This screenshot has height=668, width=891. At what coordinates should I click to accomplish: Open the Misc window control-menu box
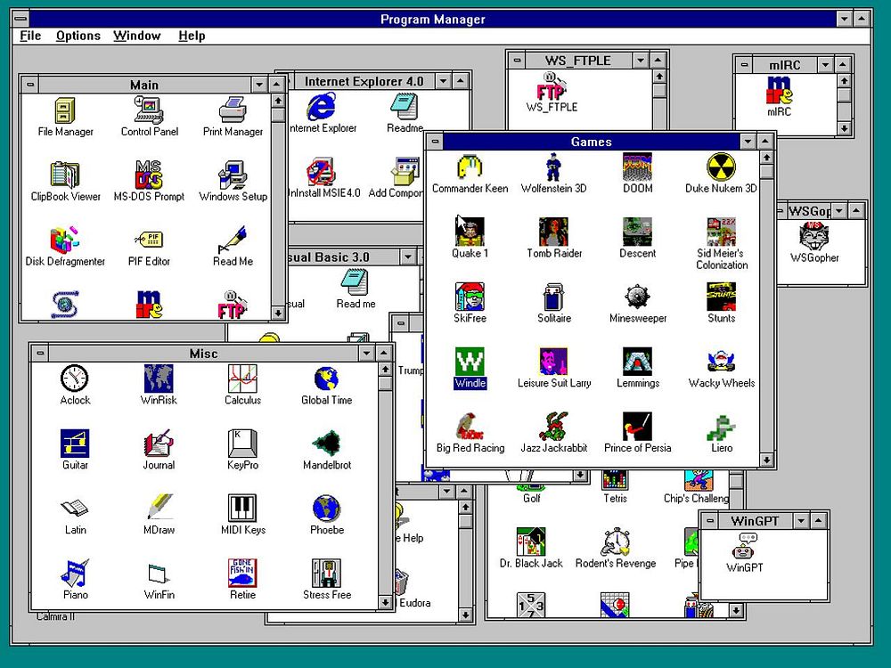(x=40, y=353)
